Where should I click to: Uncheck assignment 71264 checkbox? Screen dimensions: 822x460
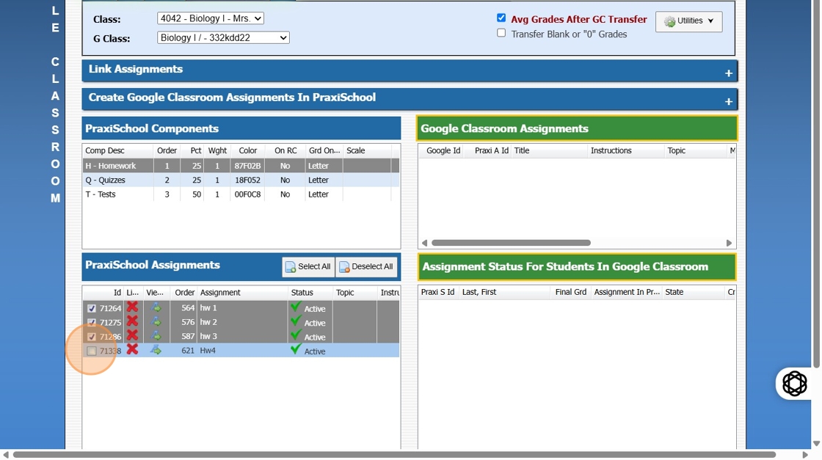click(91, 309)
